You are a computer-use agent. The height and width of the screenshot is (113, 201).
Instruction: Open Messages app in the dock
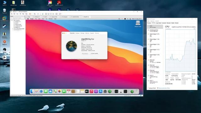[46, 91]
